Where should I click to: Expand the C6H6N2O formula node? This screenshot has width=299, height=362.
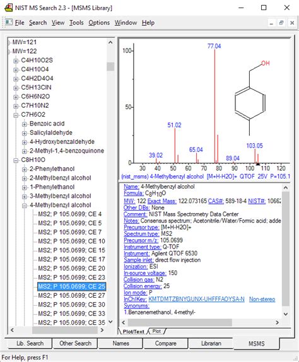tap(16, 97)
